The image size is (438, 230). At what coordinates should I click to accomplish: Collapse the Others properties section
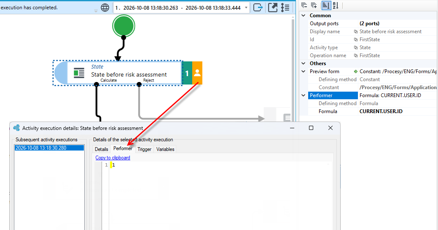coord(304,63)
